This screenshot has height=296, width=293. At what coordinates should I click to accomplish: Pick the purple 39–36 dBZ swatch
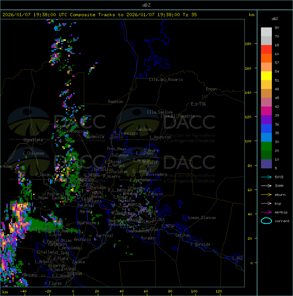click(266, 120)
